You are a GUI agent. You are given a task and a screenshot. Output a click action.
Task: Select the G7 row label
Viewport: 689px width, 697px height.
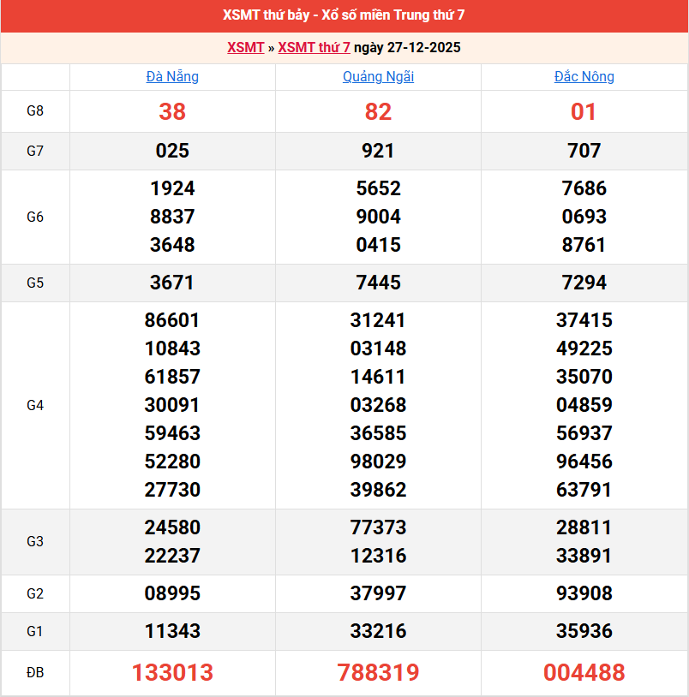tap(35, 151)
